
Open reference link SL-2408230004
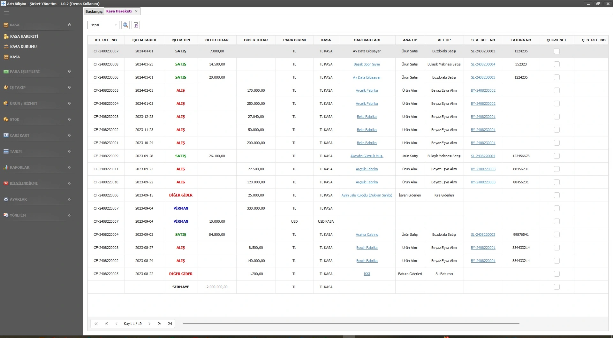coord(483,64)
